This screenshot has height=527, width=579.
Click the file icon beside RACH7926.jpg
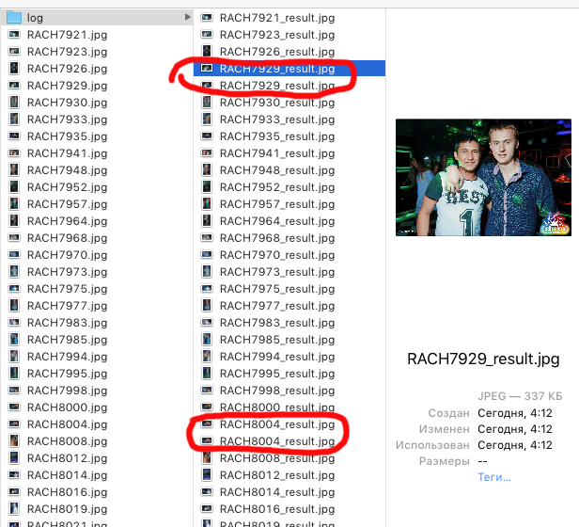[14, 68]
